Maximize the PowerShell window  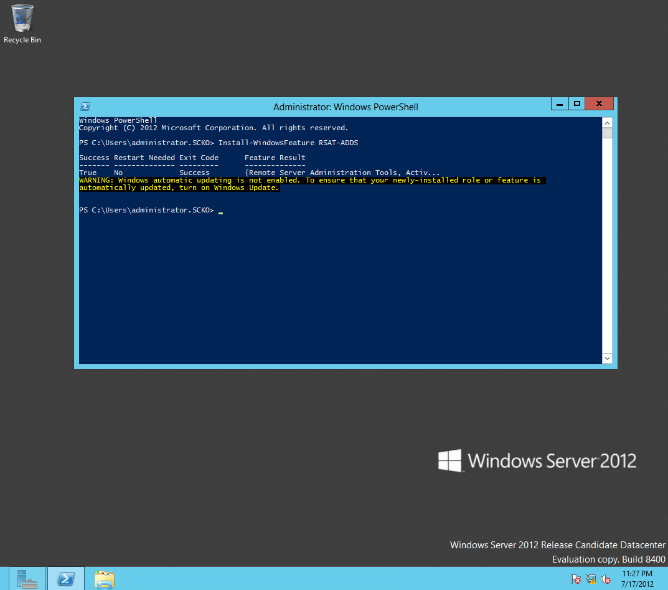click(x=577, y=103)
